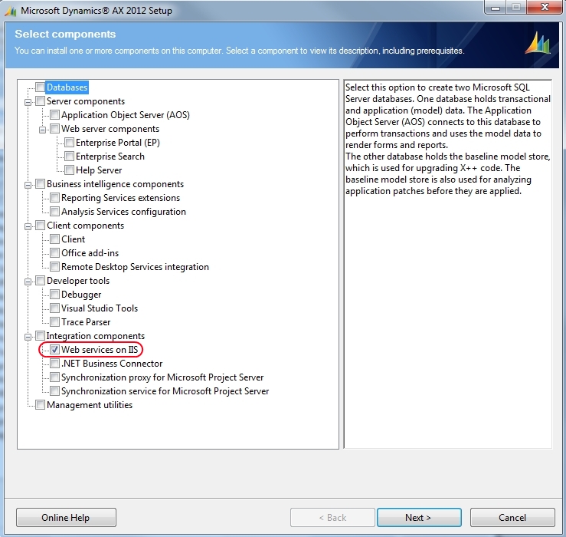Click the disabled Back button
This screenshot has height=537, width=566.
click(332, 518)
